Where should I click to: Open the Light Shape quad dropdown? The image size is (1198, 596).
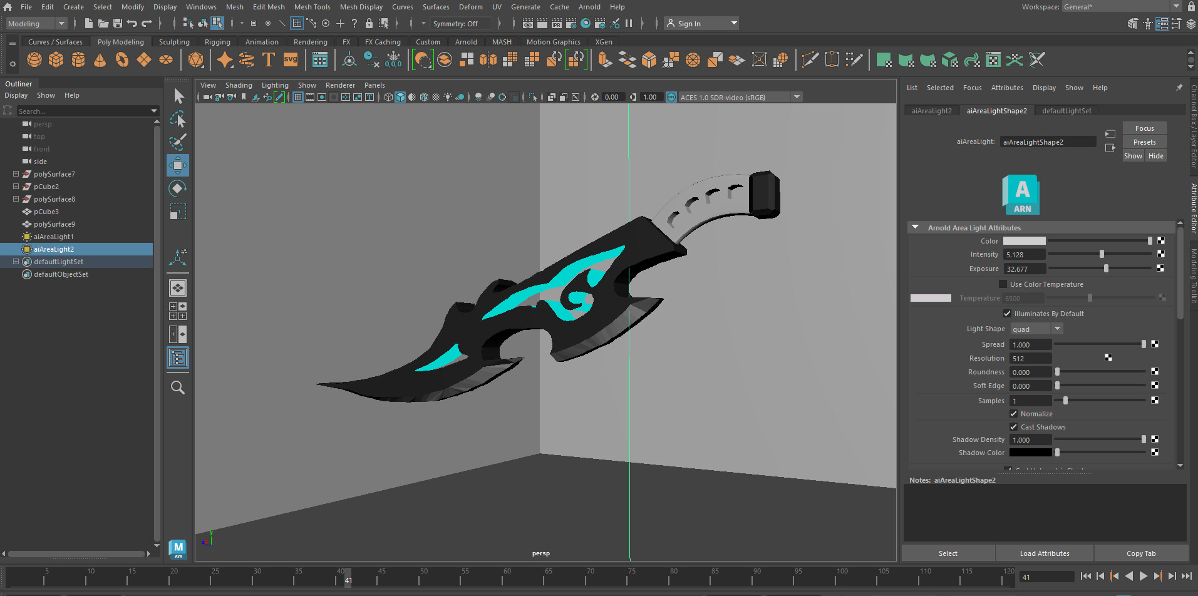[1036, 329]
